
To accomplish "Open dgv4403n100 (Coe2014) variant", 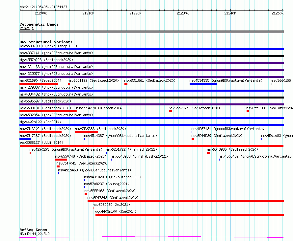I will tap(116, 211).
